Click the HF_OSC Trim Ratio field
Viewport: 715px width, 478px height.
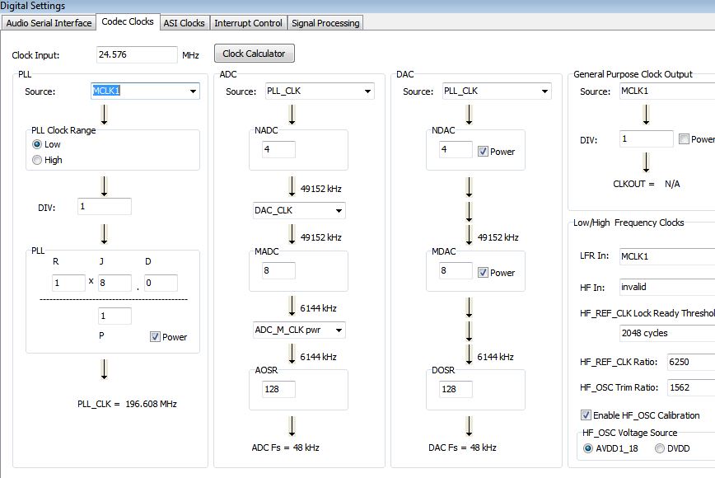point(691,387)
